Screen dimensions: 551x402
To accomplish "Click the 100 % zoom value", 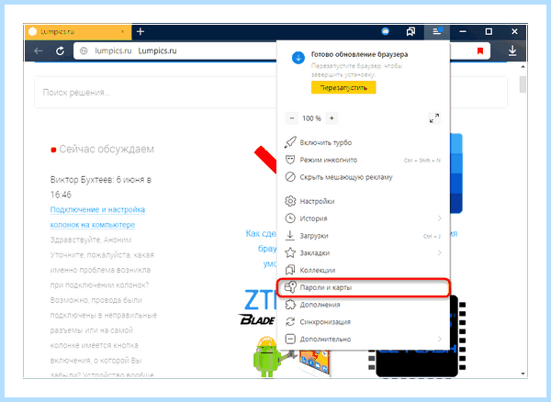I will click(311, 118).
